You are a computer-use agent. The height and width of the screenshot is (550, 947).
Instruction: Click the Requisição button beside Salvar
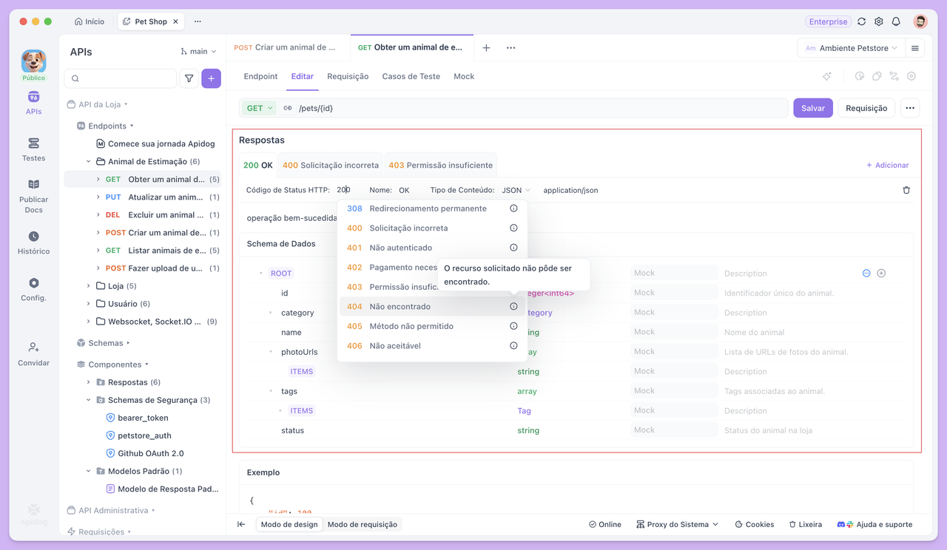click(866, 108)
